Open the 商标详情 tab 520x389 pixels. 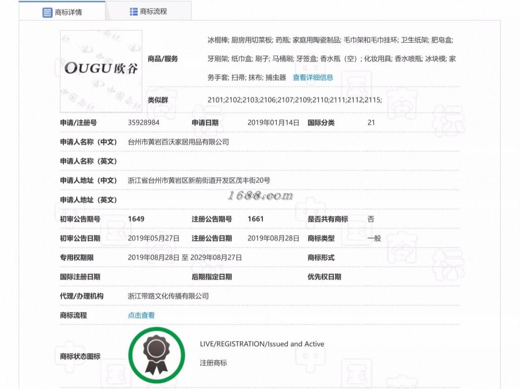pyautogui.click(x=62, y=12)
